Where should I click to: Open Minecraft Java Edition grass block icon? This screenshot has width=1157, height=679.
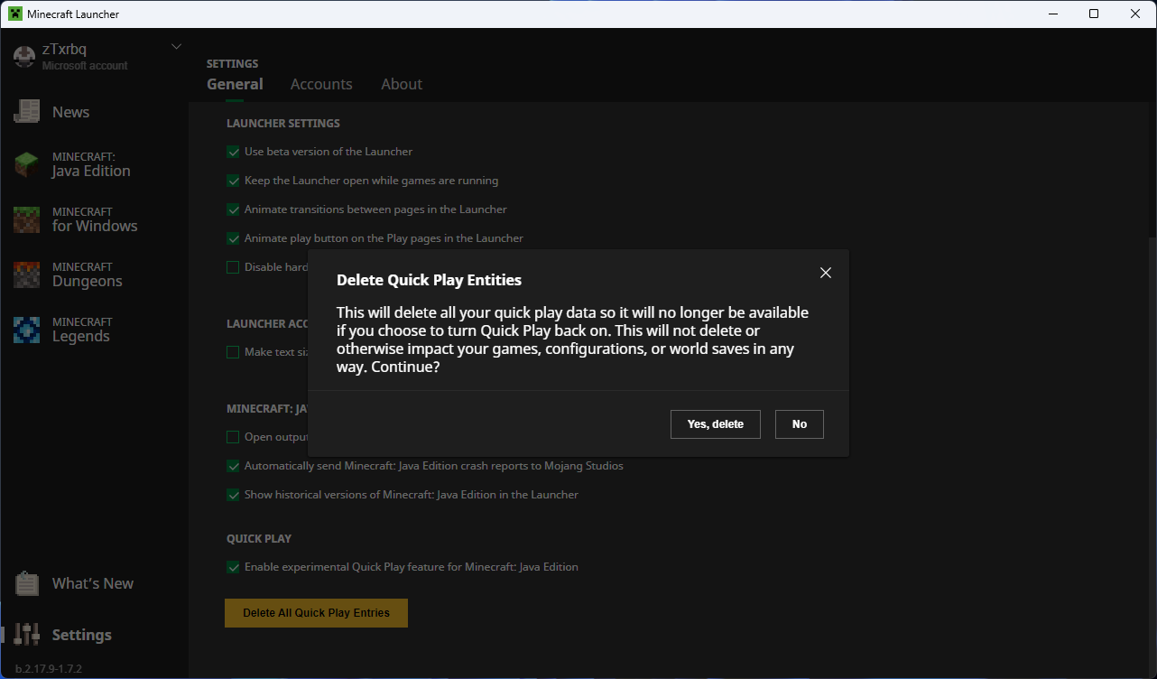click(x=26, y=164)
